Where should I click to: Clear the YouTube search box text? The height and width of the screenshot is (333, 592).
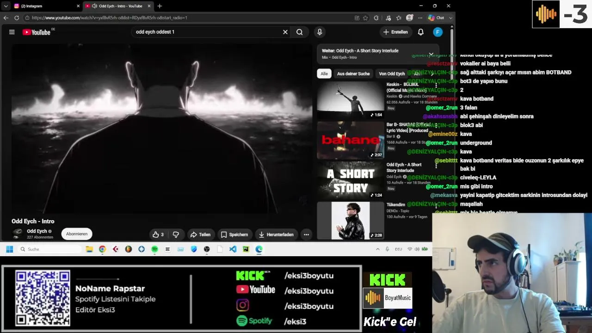(285, 32)
